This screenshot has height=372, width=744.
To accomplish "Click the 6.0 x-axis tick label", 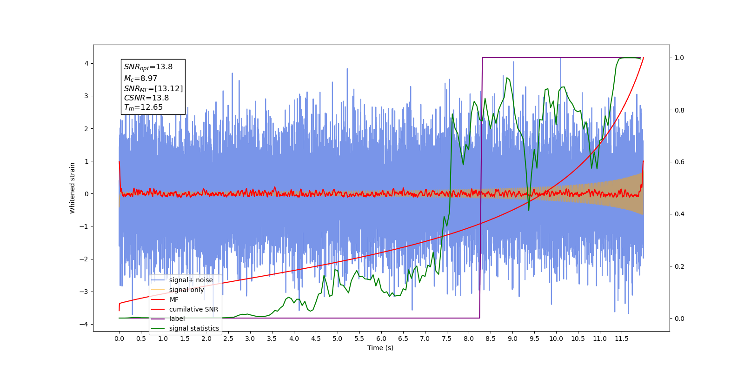I will point(381,339).
